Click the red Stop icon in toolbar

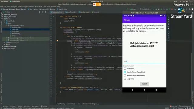(x=172, y=9)
